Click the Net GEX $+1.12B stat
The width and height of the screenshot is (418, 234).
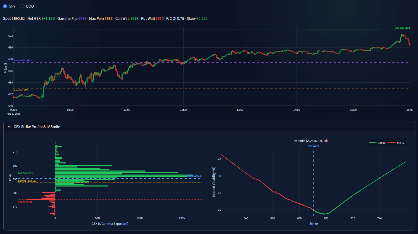(x=41, y=18)
